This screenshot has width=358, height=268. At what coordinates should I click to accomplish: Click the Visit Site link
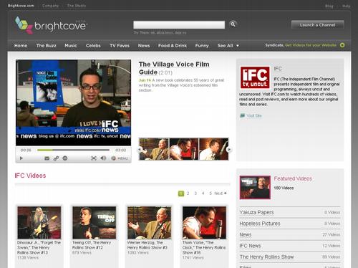coord(251,115)
